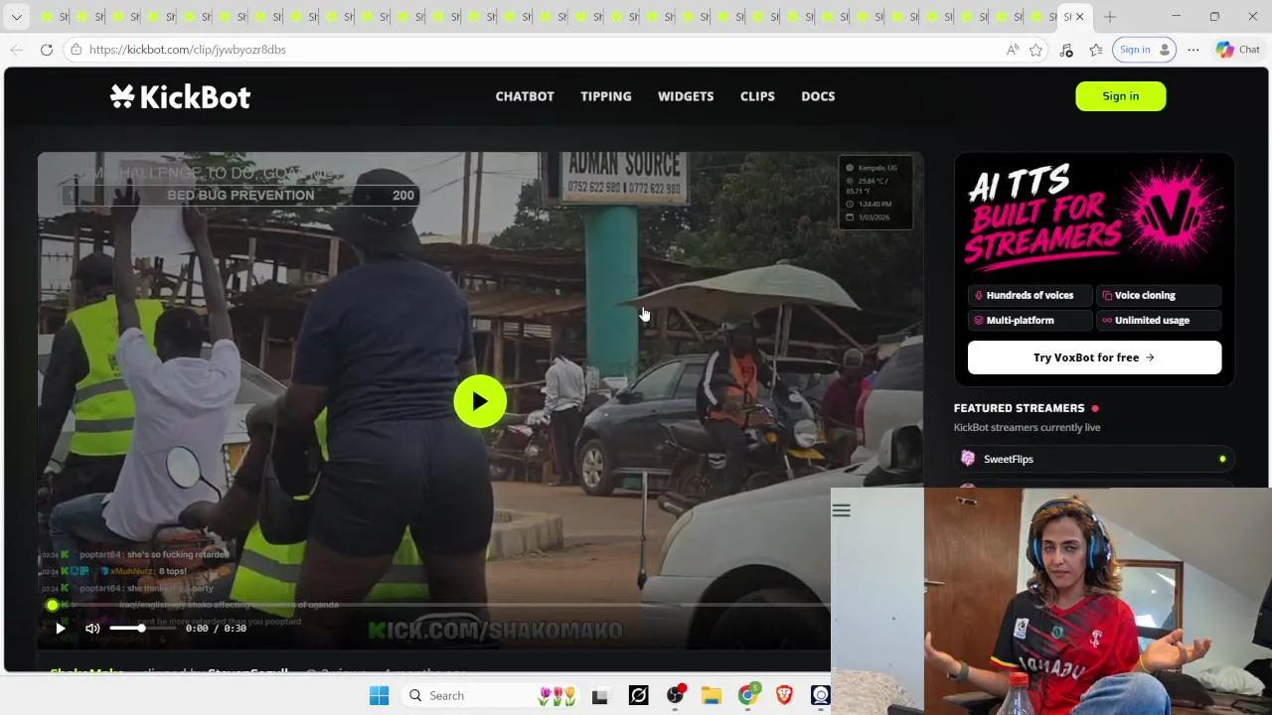Click the KickBot logo

(180, 96)
